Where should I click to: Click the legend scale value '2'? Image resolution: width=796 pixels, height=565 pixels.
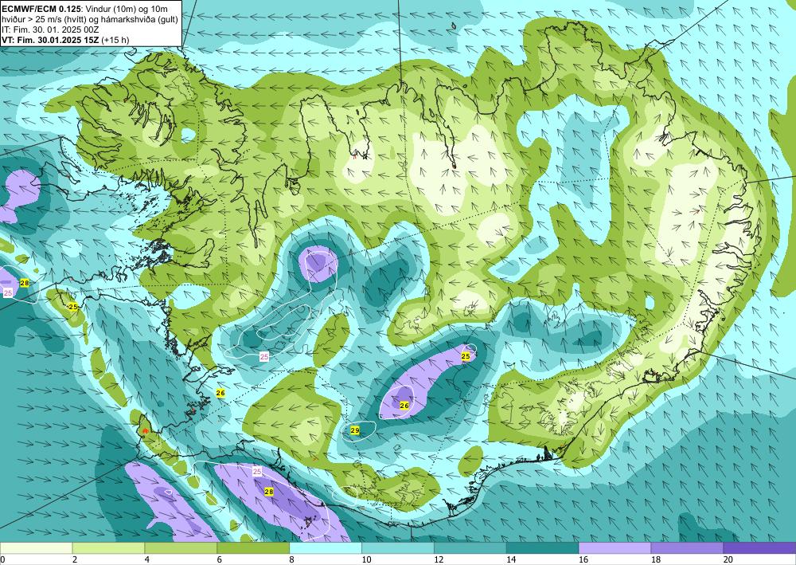click(75, 559)
